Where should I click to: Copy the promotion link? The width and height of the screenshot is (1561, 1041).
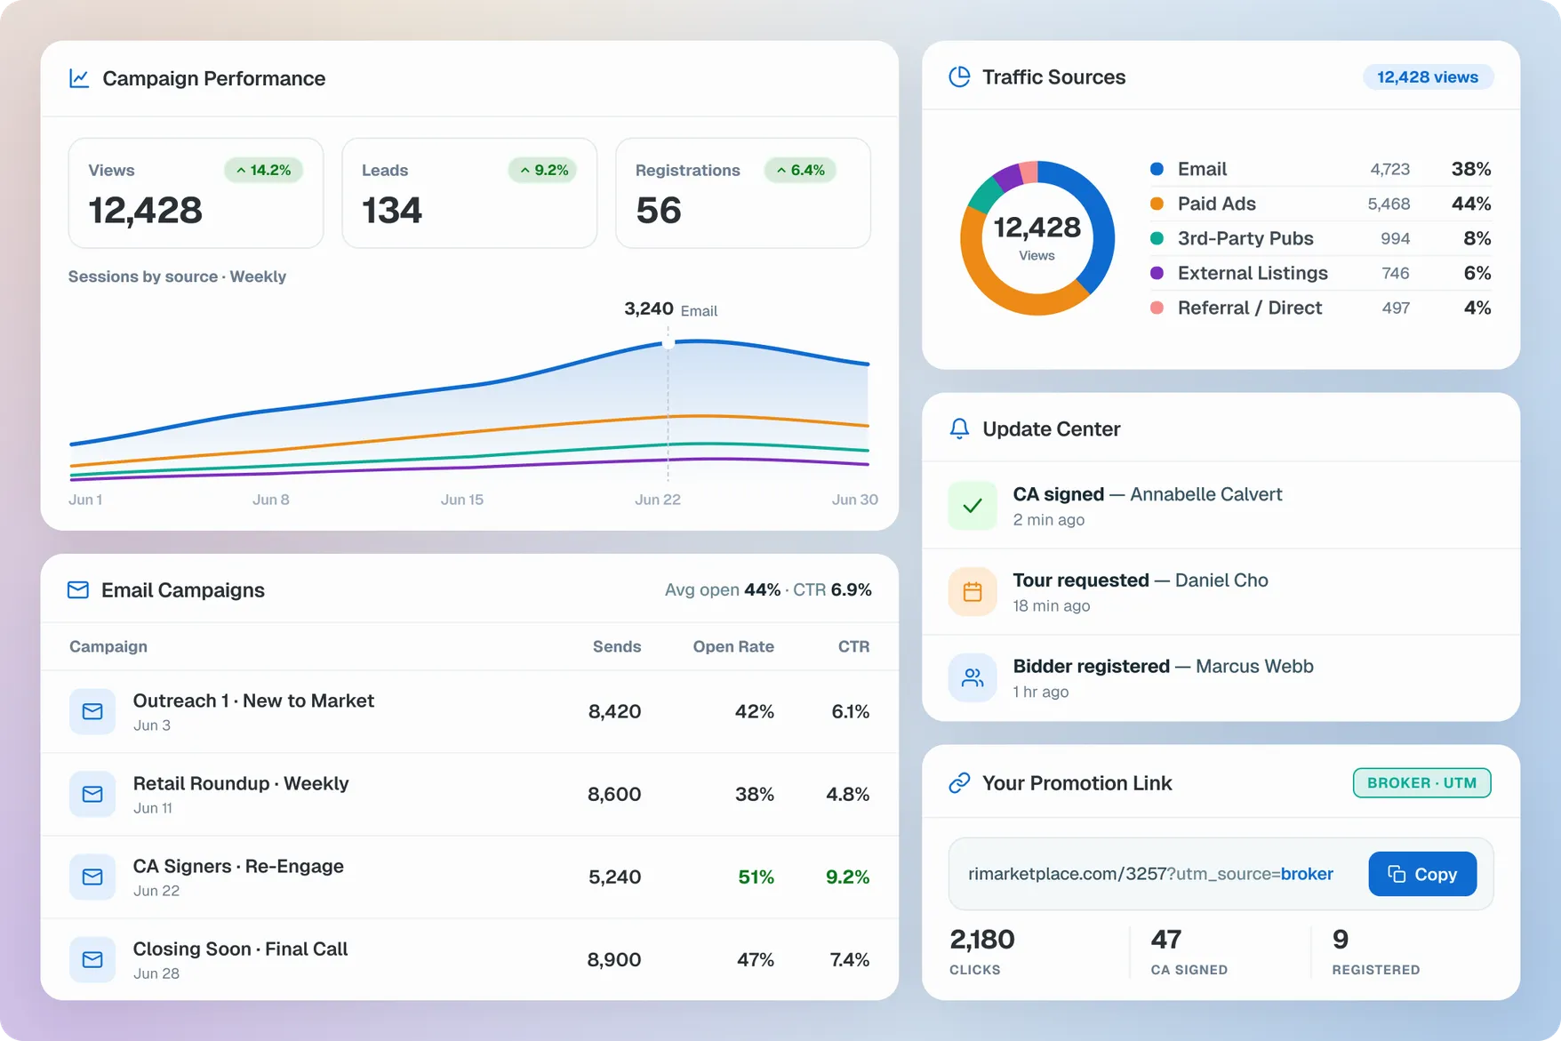(x=1422, y=874)
